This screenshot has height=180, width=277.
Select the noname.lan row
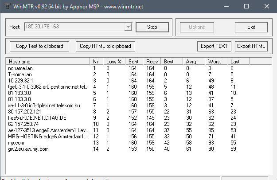(20, 68)
